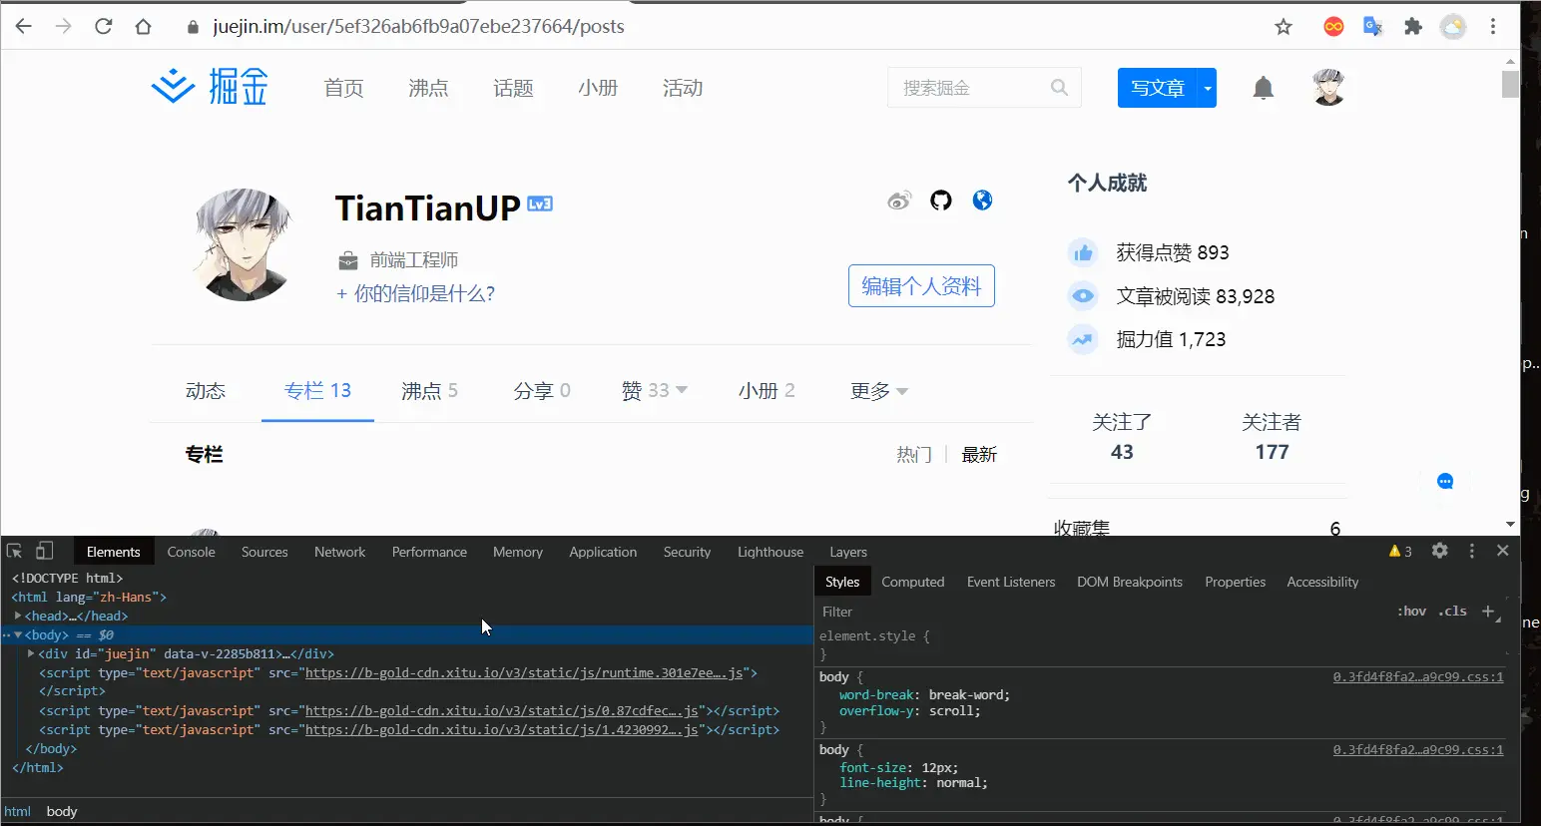Click the search magnifier icon
The height and width of the screenshot is (826, 1541).
pos(1060,88)
